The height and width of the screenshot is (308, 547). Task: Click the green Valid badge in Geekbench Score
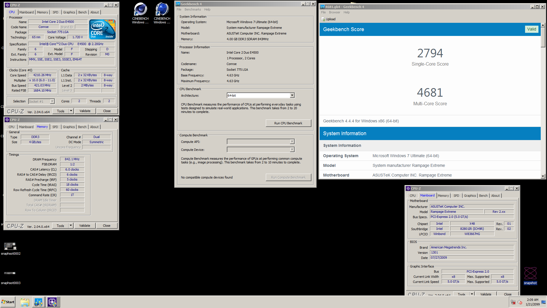pyautogui.click(x=532, y=29)
